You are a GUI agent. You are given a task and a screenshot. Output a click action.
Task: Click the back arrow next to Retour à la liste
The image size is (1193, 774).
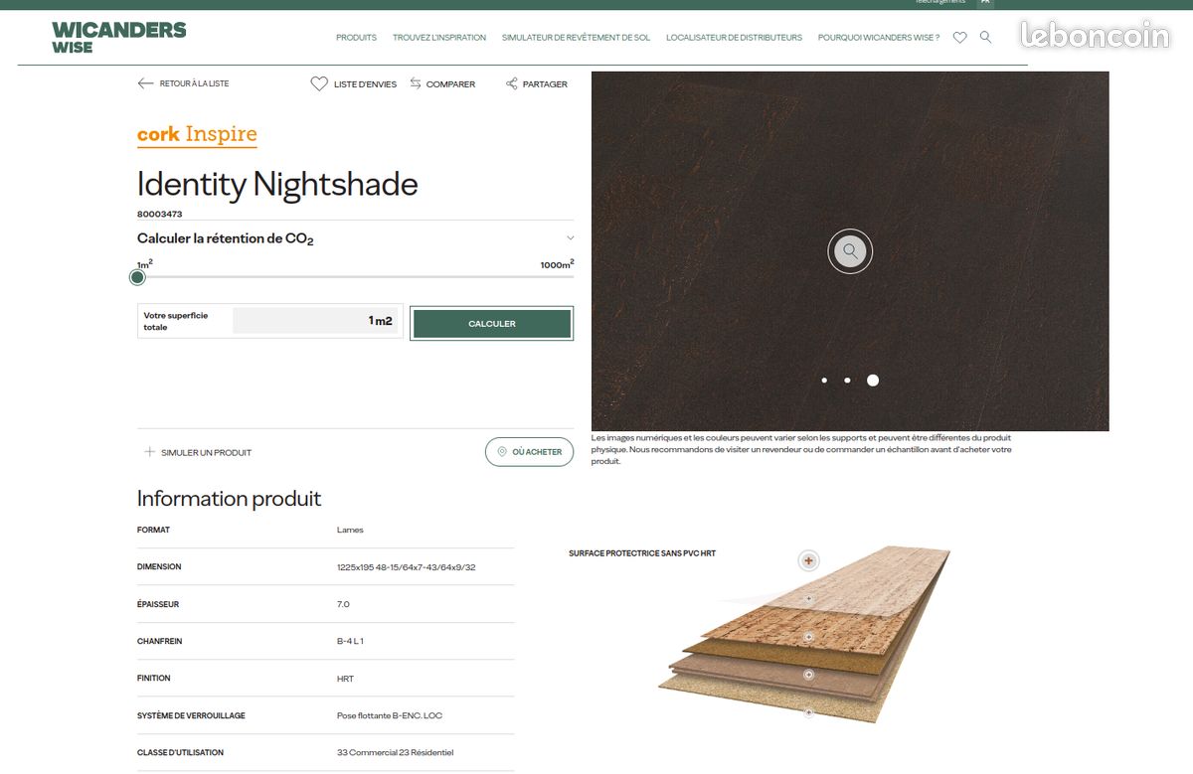[x=145, y=83]
